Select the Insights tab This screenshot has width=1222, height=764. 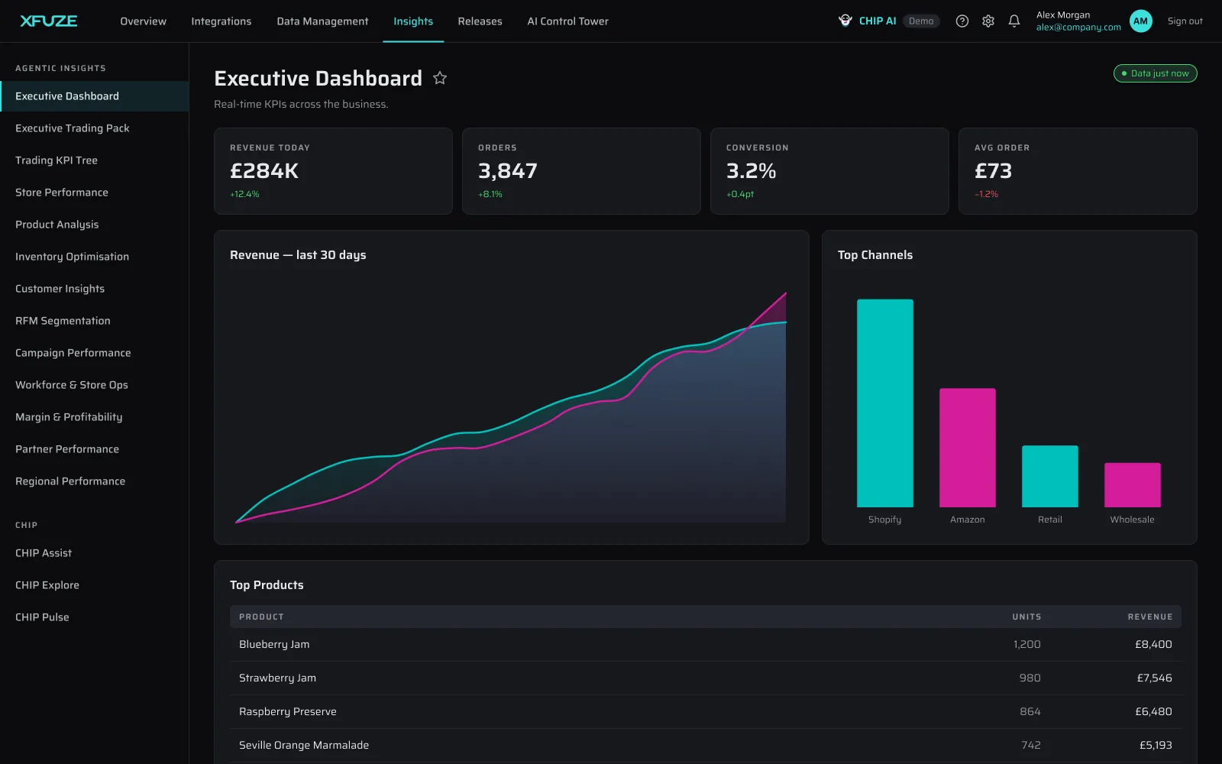coord(413,21)
